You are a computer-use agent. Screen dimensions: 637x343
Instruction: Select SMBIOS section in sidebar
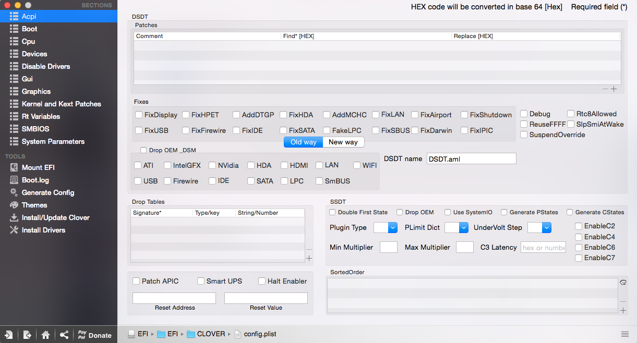click(x=35, y=129)
